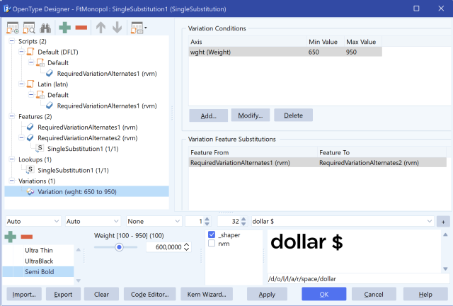
Task: Open the Code Editor
Action: point(149,294)
